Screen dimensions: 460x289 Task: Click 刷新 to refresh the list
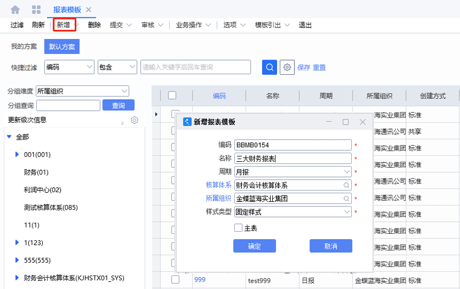(38, 25)
